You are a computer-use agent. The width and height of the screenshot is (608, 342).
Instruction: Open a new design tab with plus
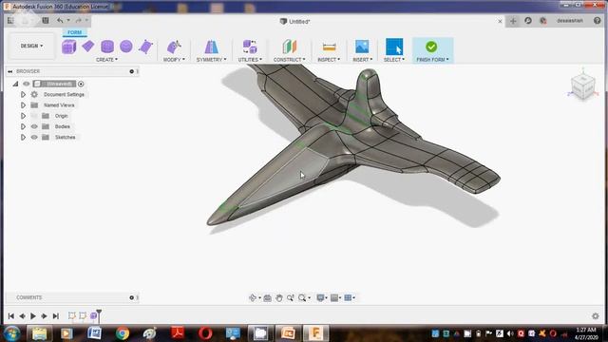[x=513, y=21]
